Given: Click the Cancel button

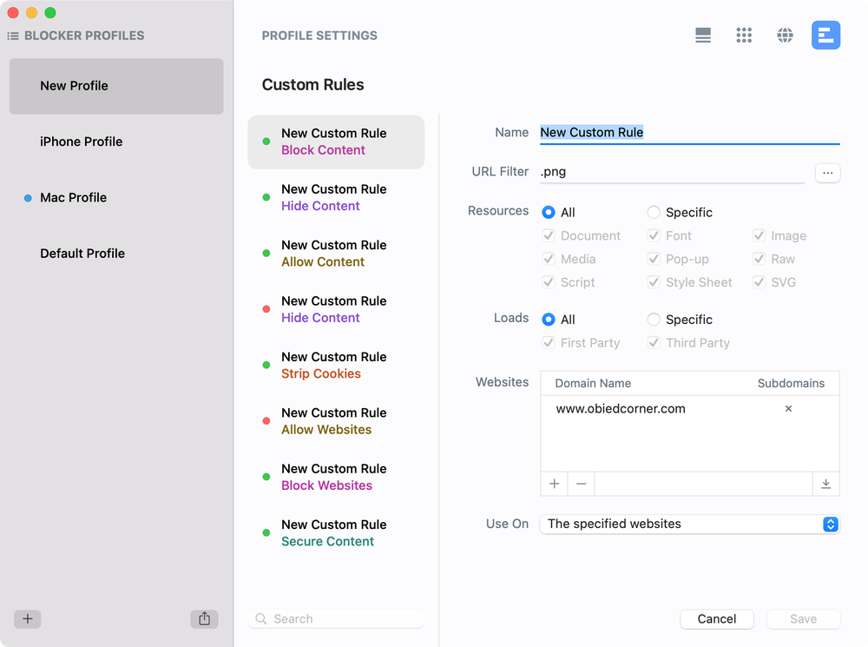Looking at the screenshot, I should [717, 619].
